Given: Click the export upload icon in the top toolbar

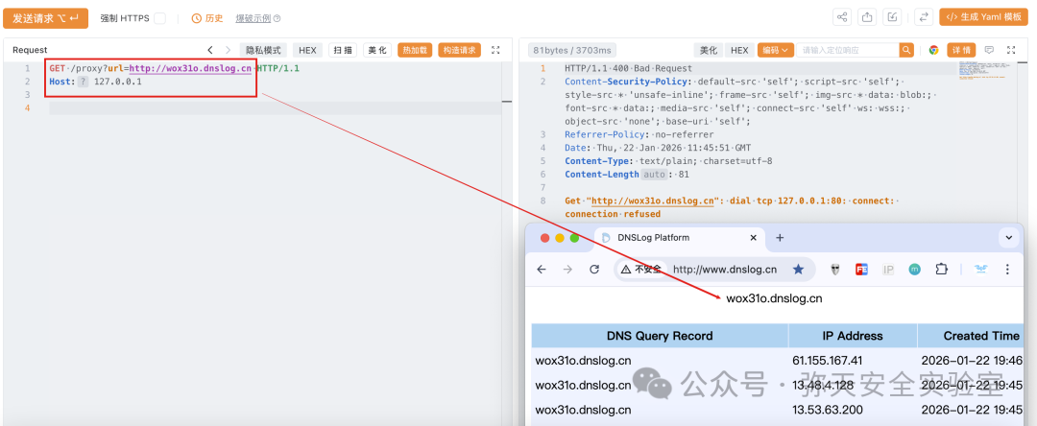Looking at the screenshot, I should tap(866, 17).
